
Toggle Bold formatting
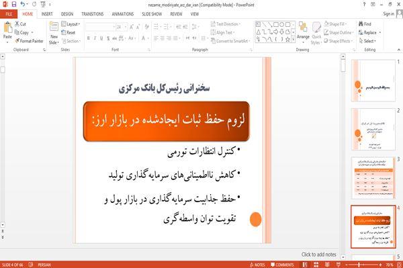pos(89,38)
